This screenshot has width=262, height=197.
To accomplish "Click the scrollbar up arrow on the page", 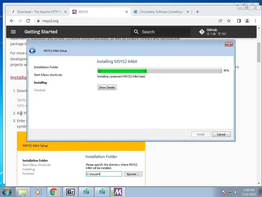I will click(259, 28).
